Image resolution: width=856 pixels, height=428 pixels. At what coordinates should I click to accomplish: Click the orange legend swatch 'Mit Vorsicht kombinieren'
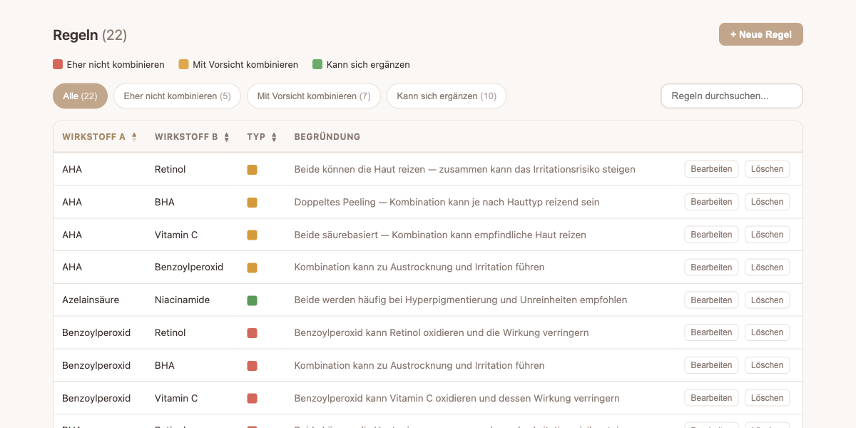(x=183, y=64)
